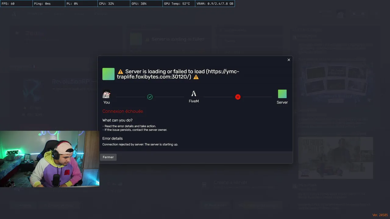Click the 'Error details' heading
Screen dimensions: 390x219
point(112,138)
